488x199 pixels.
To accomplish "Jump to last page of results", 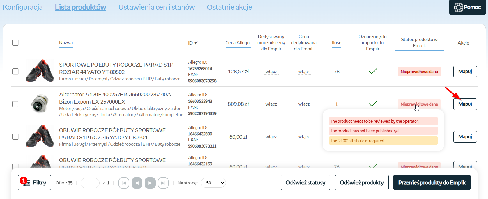I will click(x=163, y=183).
